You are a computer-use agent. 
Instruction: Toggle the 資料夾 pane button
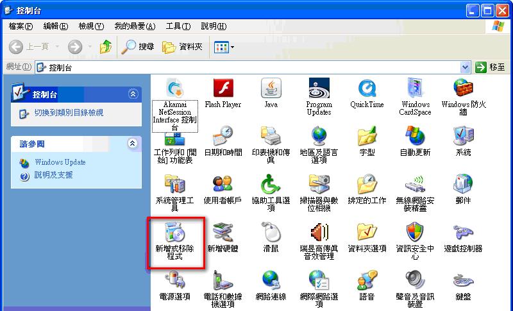click(183, 47)
